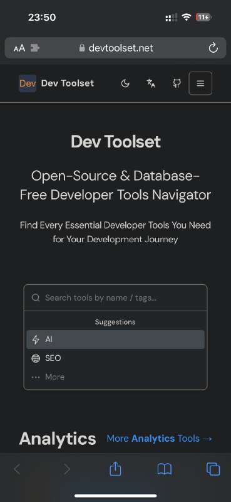The width and height of the screenshot is (231, 502).
Task: Click the Analytics section heading
Action: coord(58,438)
